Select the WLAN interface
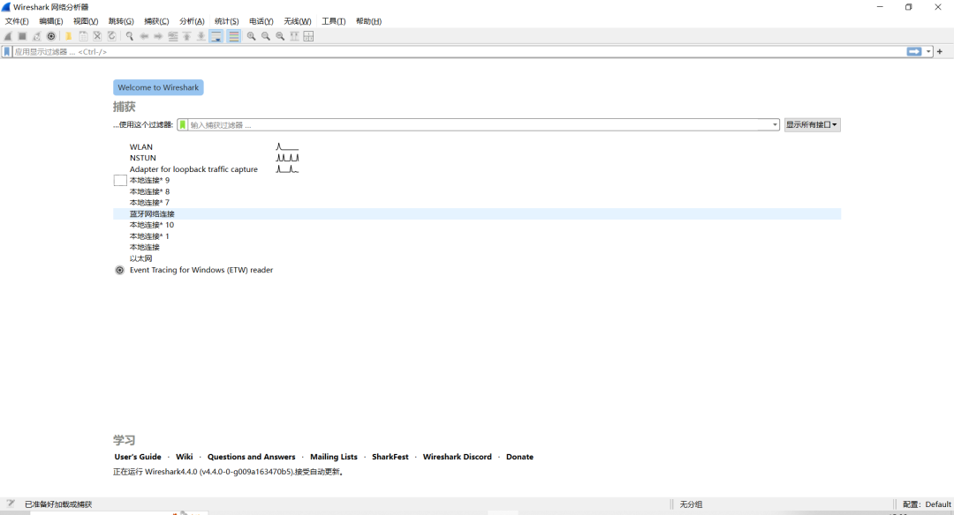This screenshot has height=515, width=954. pos(141,147)
